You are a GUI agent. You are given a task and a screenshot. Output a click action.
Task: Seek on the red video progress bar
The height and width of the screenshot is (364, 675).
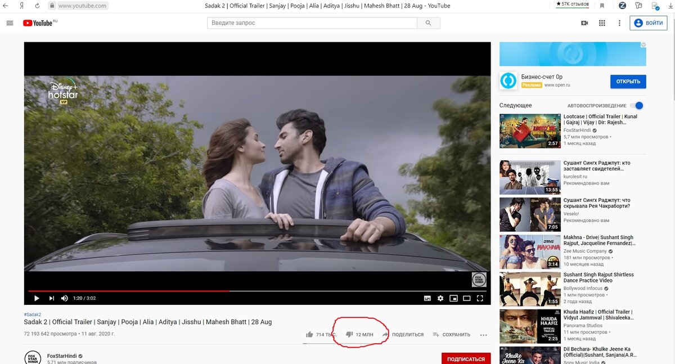pyautogui.click(x=257, y=291)
